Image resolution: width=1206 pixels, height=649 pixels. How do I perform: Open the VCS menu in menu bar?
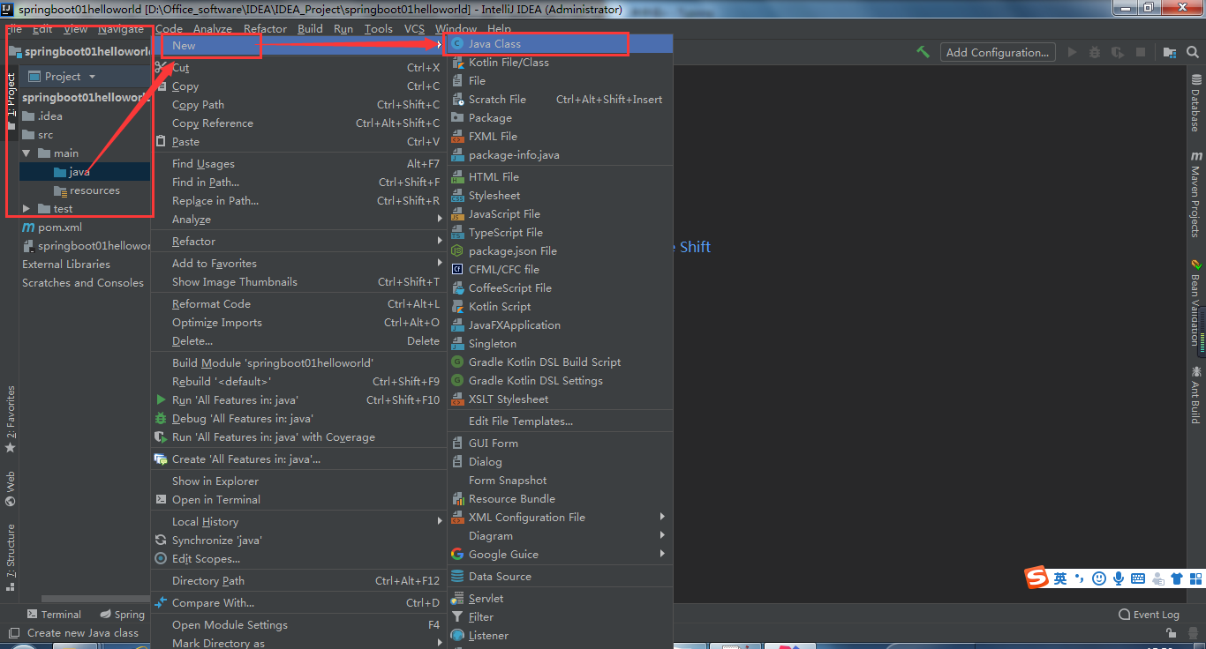click(414, 29)
